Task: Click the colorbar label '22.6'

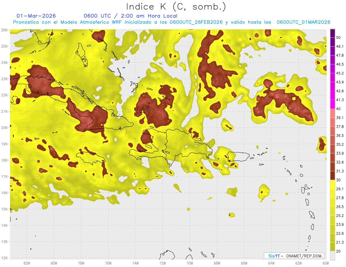Action: (x=340, y=234)
